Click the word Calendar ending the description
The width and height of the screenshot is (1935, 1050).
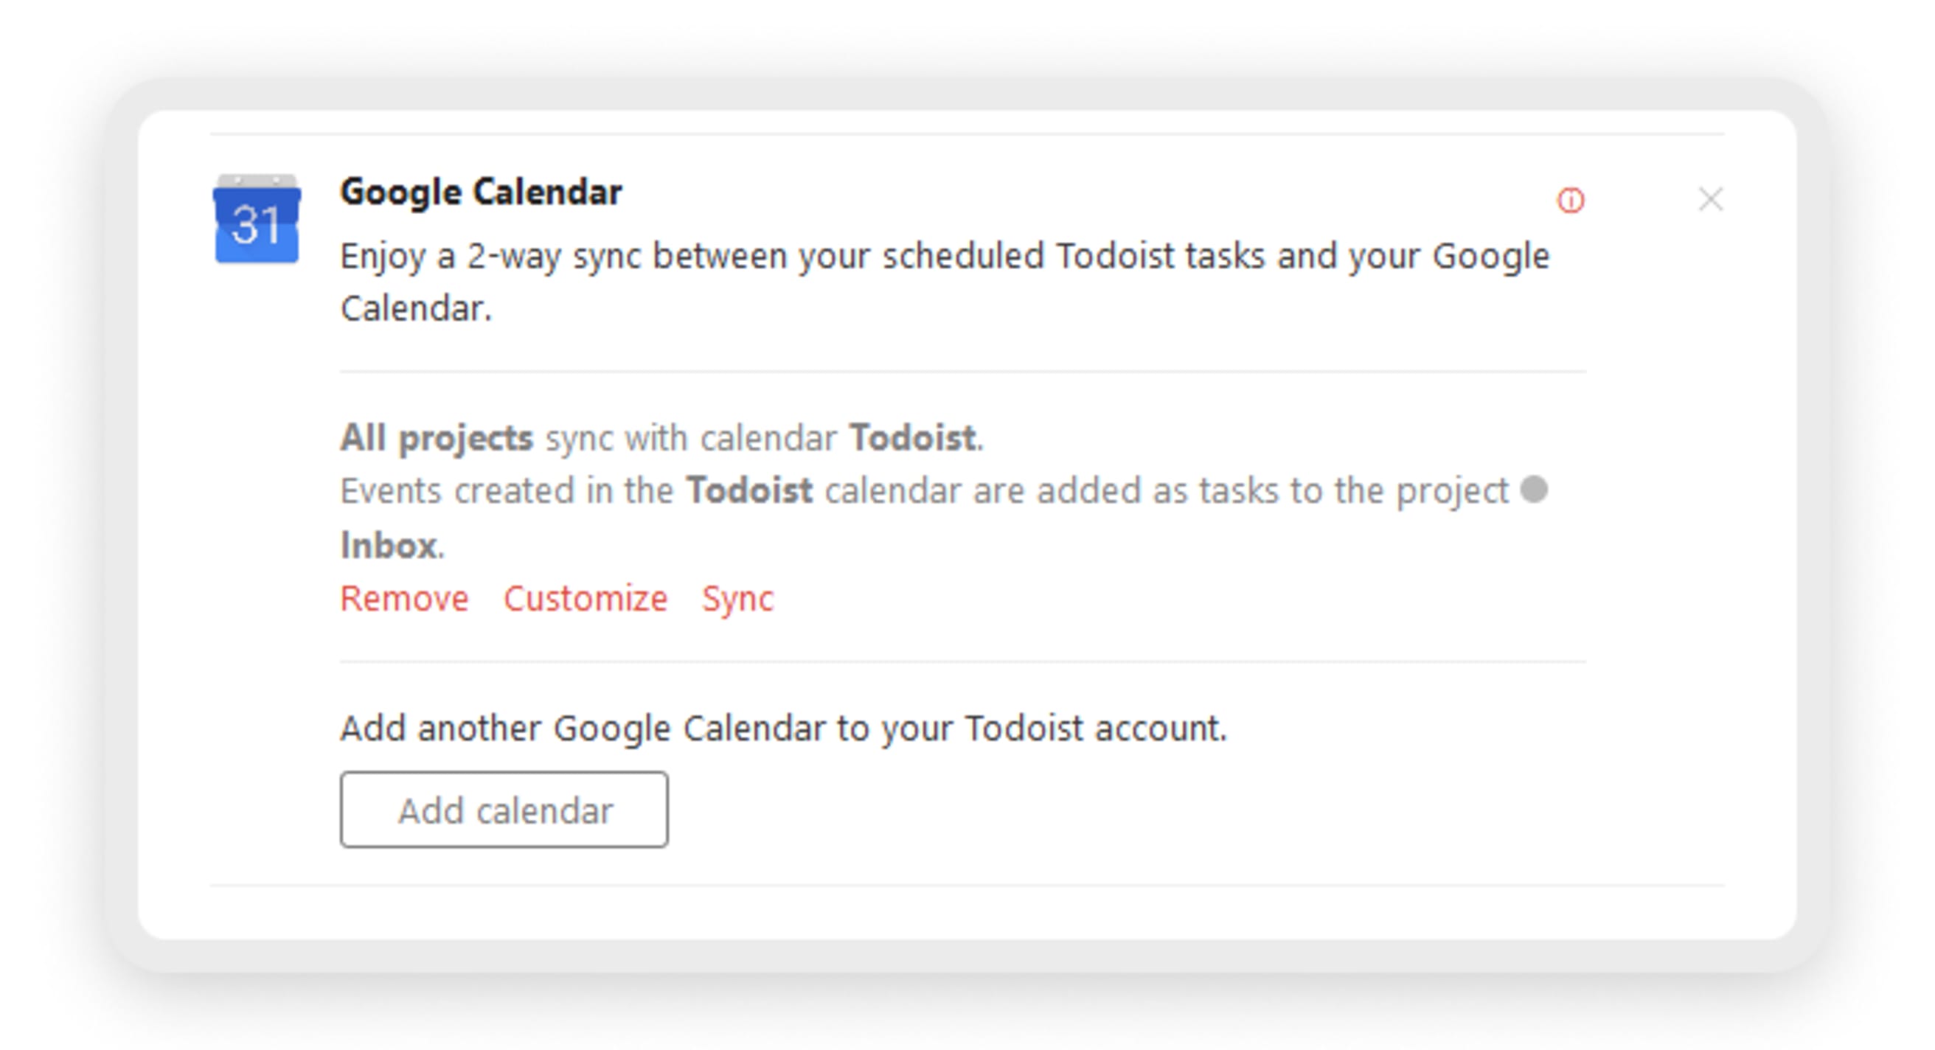coord(414,309)
